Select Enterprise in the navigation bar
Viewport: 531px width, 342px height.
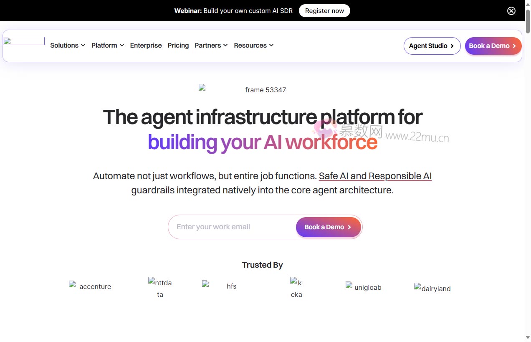pyautogui.click(x=146, y=45)
